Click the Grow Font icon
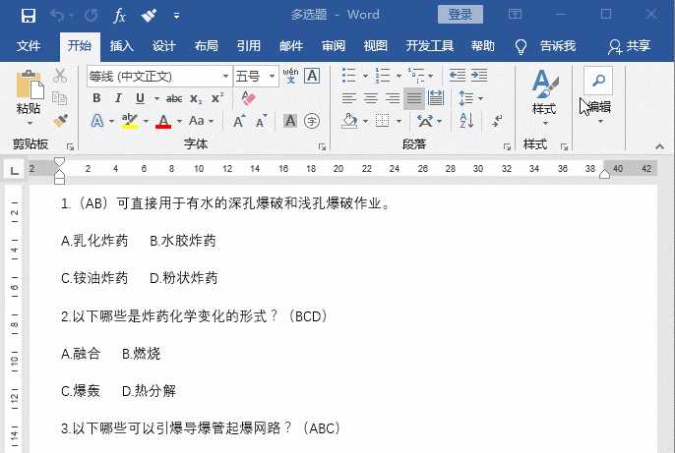 click(x=239, y=121)
